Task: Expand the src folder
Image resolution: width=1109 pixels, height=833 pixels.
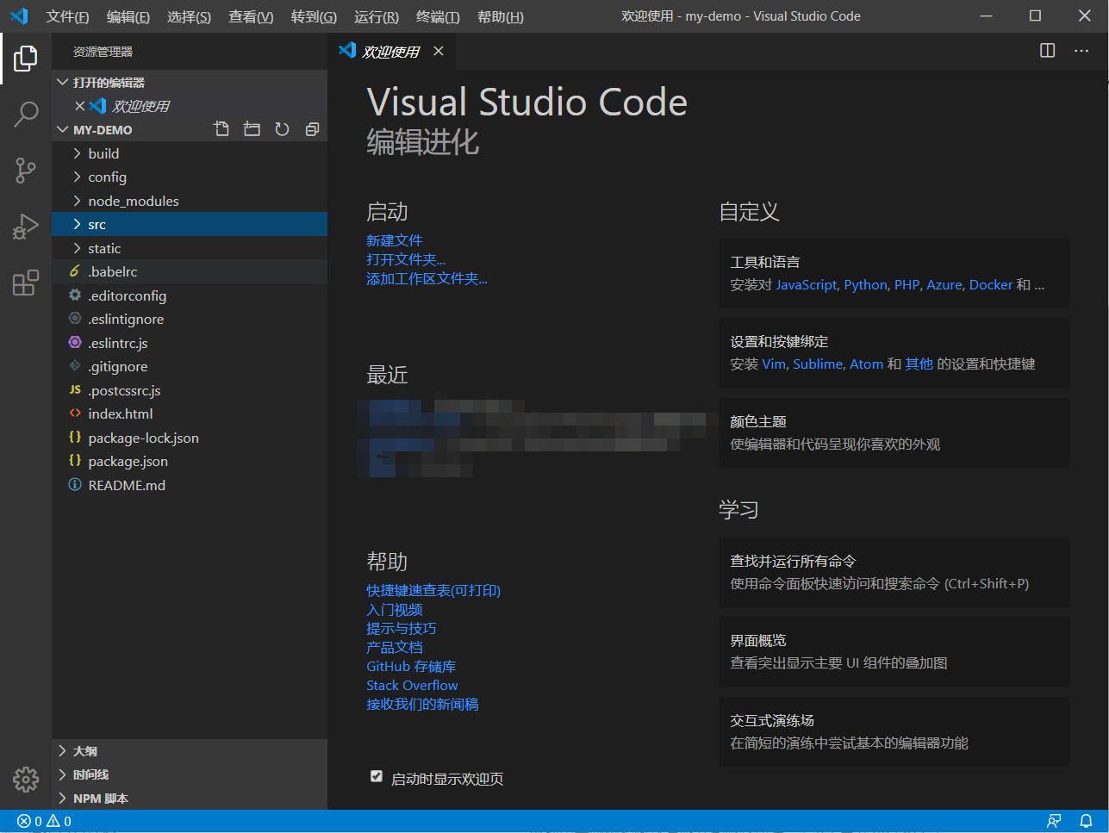Action: click(97, 225)
